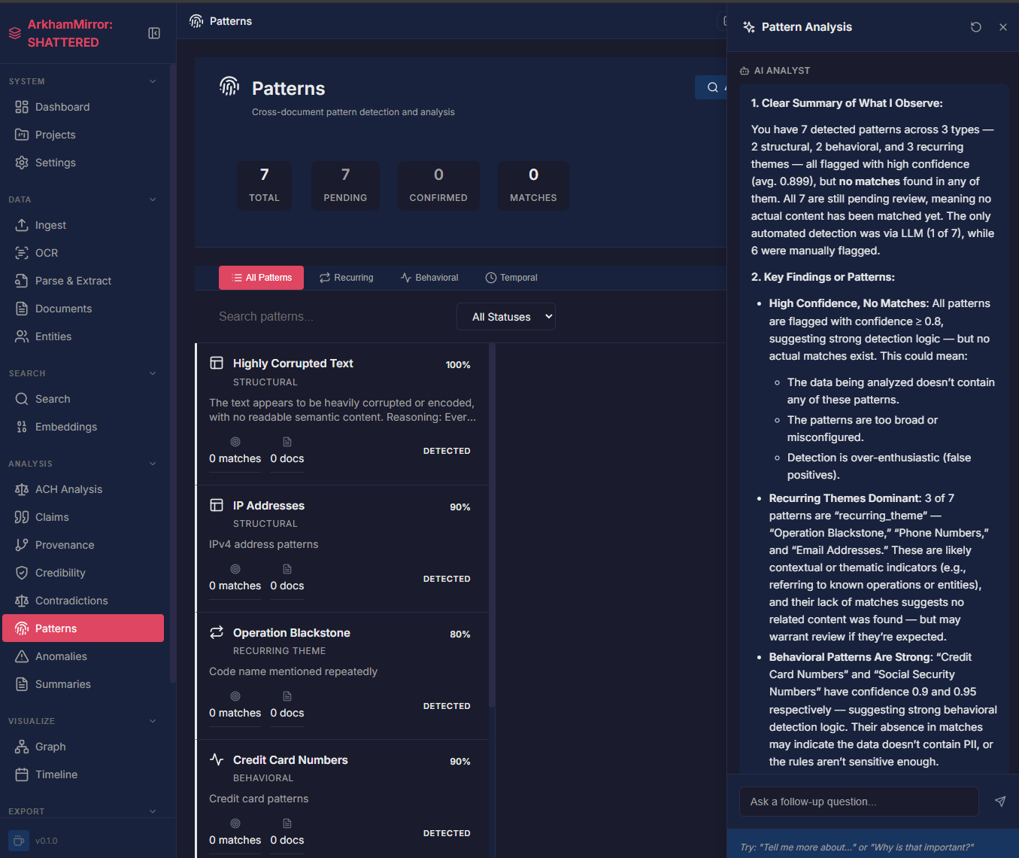The width and height of the screenshot is (1019, 858).
Task: Open Contradictions in the sidebar
Action: coord(83,601)
